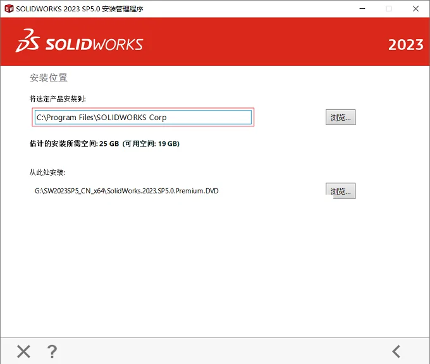Viewport: 430px width, 364px height.
Task: Click the SOLIDWORKS wordmark in red banner
Action: pos(94,44)
